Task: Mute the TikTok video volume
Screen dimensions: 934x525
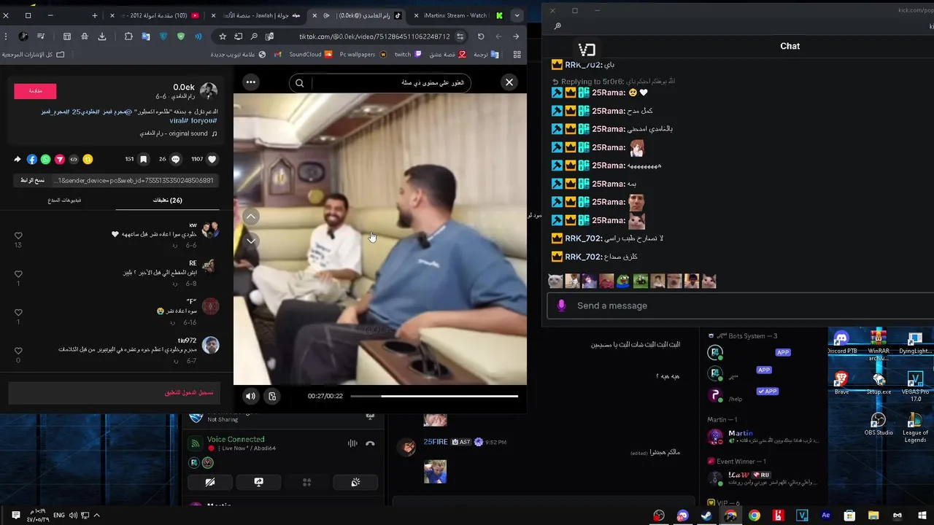Action: (x=250, y=396)
